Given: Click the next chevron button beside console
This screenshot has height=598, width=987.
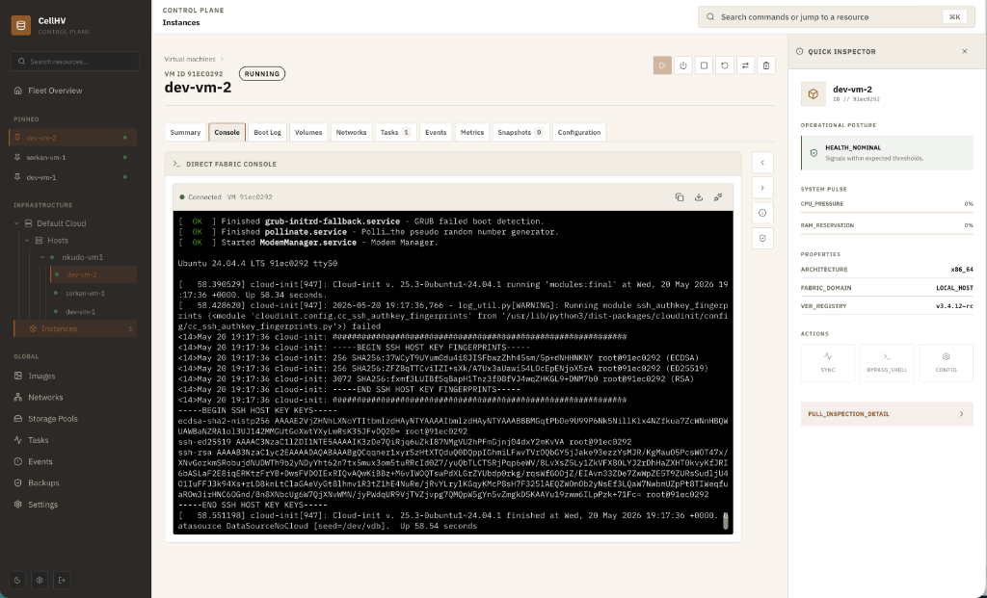Looking at the screenshot, I should (x=762, y=188).
